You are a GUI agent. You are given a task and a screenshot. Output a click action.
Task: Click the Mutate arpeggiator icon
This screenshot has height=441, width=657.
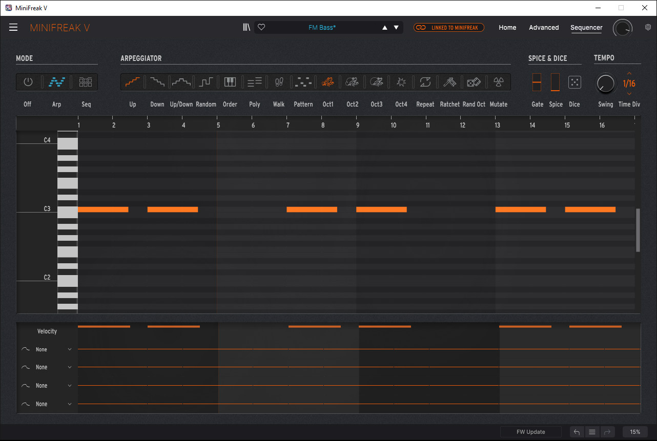click(x=498, y=82)
